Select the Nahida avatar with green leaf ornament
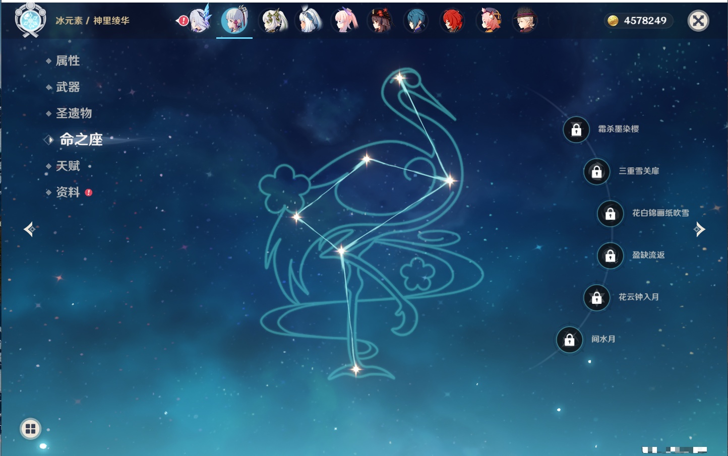The width and height of the screenshot is (728, 456). [273, 21]
